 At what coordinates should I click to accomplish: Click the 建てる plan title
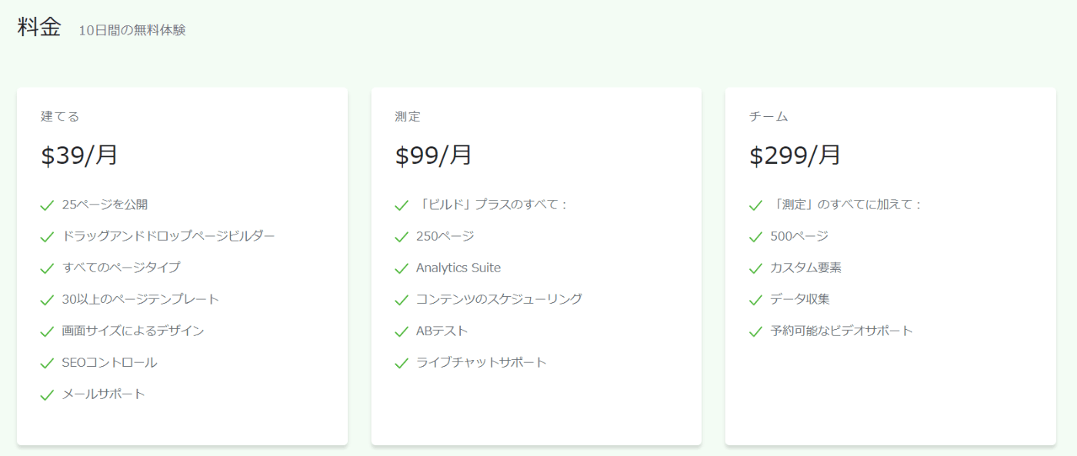click(x=60, y=117)
